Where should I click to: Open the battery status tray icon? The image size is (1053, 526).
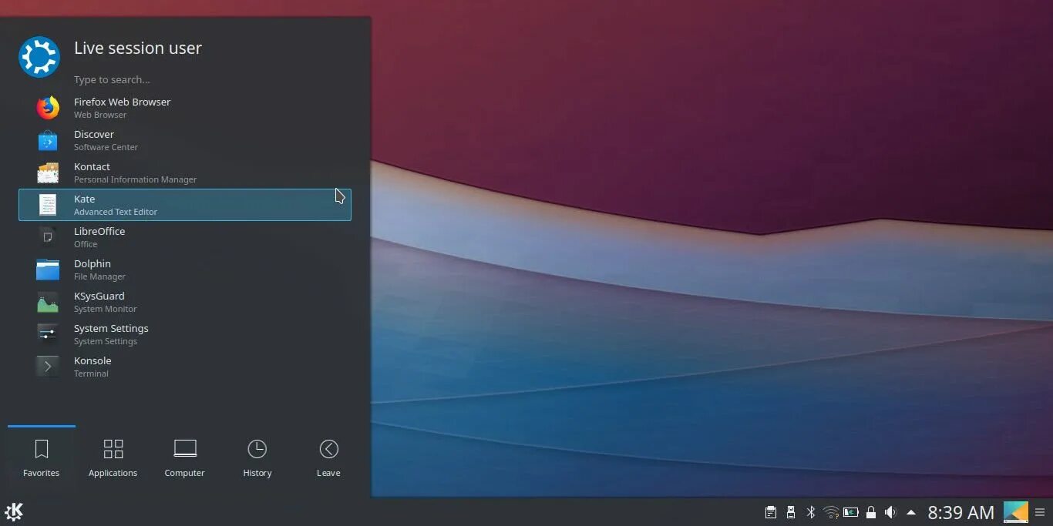tap(851, 512)
